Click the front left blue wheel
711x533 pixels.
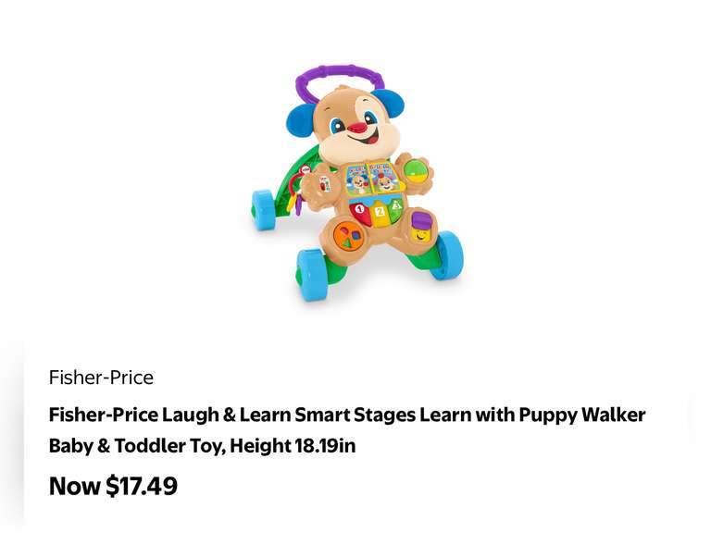pos(312,275)
